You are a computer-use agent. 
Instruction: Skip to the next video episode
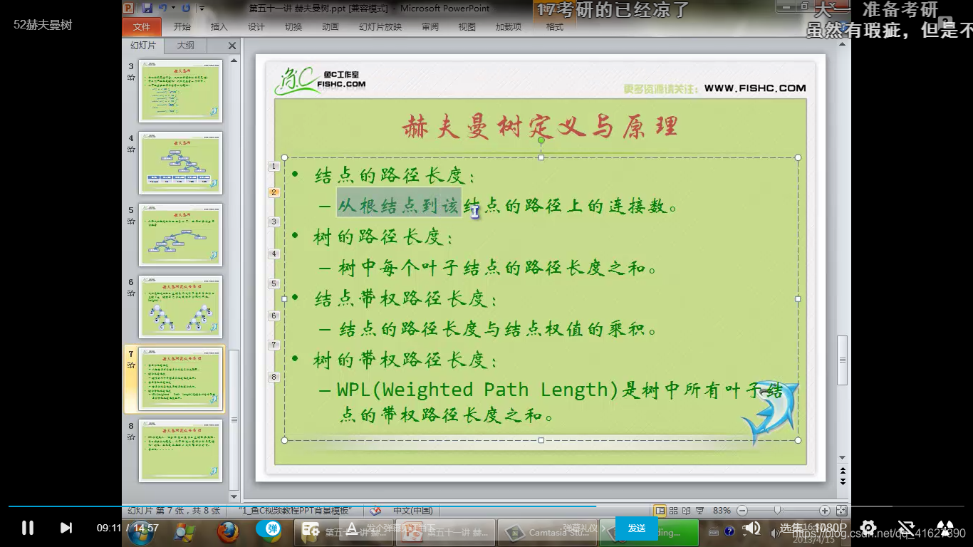point(66,528)
